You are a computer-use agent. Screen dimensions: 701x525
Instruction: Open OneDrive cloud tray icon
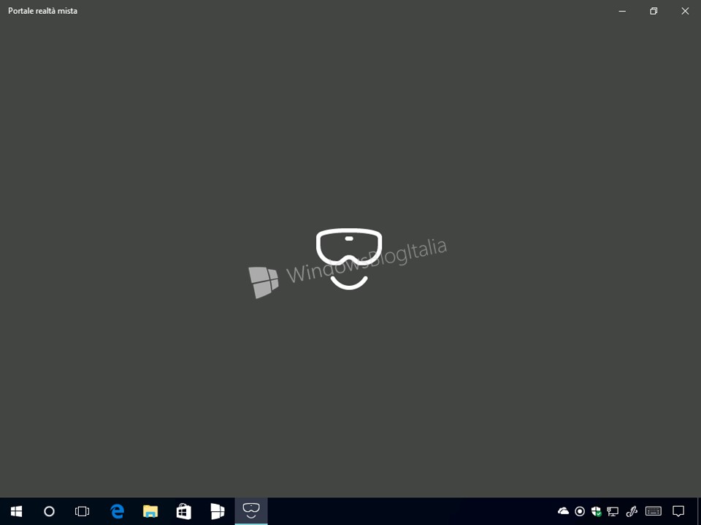[563, 511]
